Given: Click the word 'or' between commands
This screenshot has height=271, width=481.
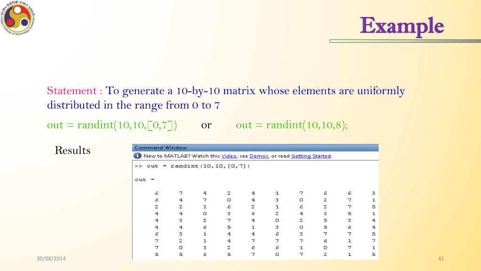Looking at the screenshot, I should click(207, 125).
